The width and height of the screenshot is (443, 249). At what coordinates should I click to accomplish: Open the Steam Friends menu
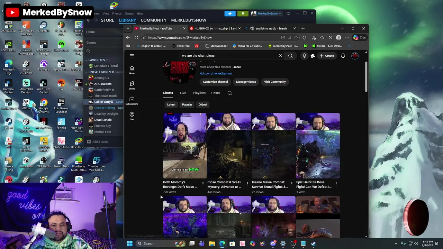click(117, 13)
